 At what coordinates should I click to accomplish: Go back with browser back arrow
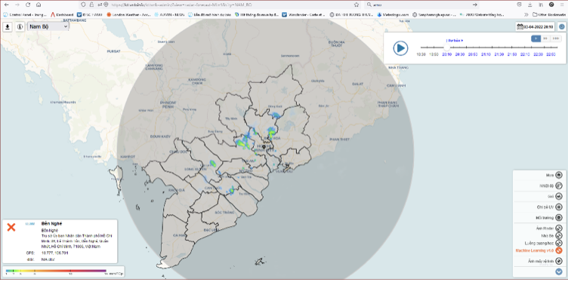tap(6, 5)
